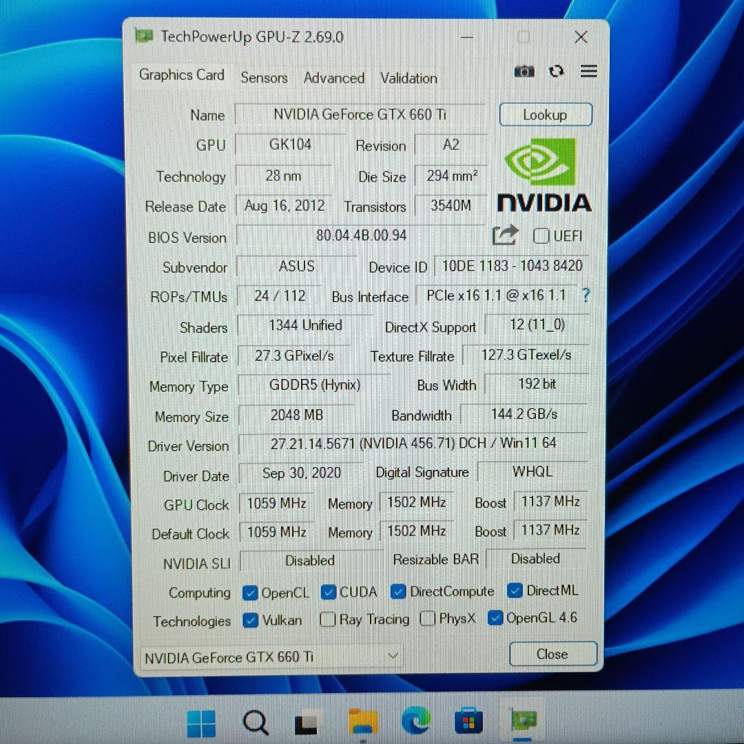Click the DirectX Support 12 (11_0) value

[x=537, y=324]
